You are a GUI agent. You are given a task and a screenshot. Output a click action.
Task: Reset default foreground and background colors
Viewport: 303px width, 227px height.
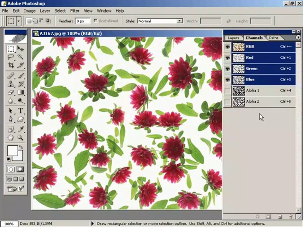pos(9,159)
